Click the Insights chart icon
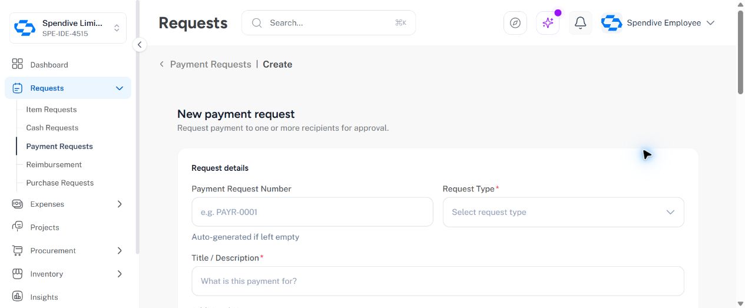 point(18,297)
